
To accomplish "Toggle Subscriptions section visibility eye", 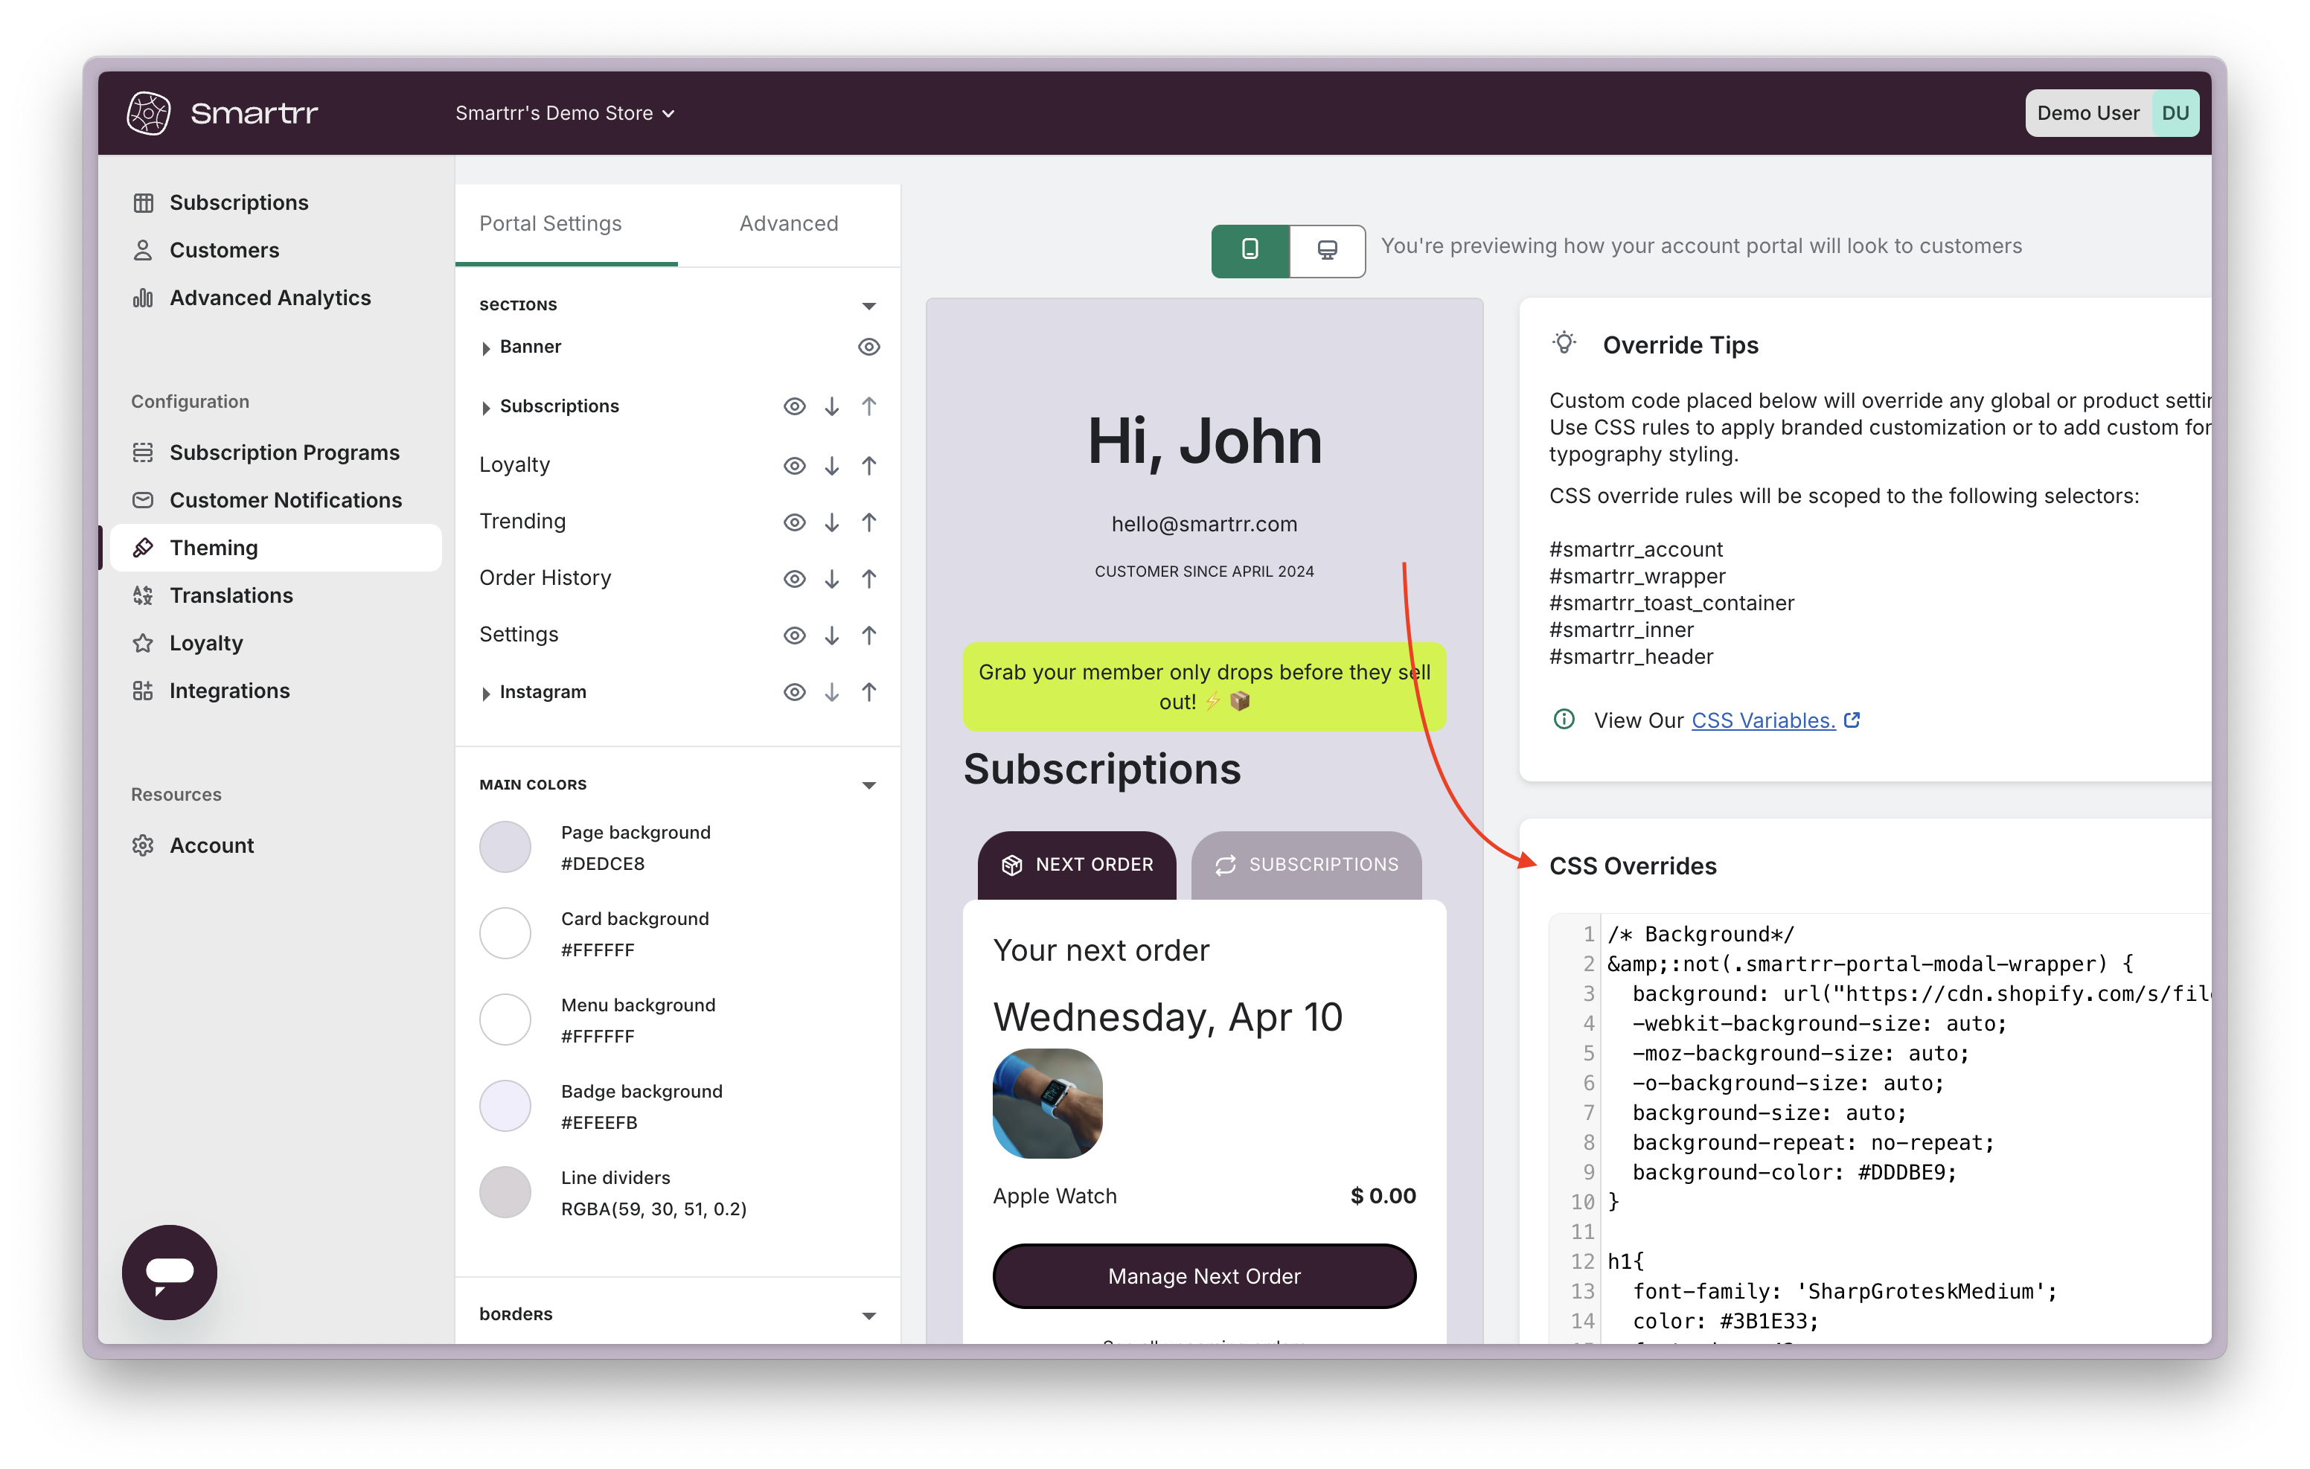I will (x=794, y=406).
